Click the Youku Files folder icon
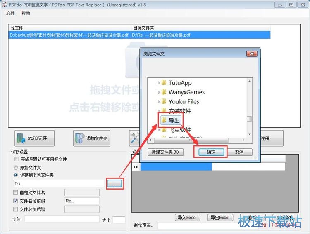This screenshot has height=234, width=310. (164, 101)
